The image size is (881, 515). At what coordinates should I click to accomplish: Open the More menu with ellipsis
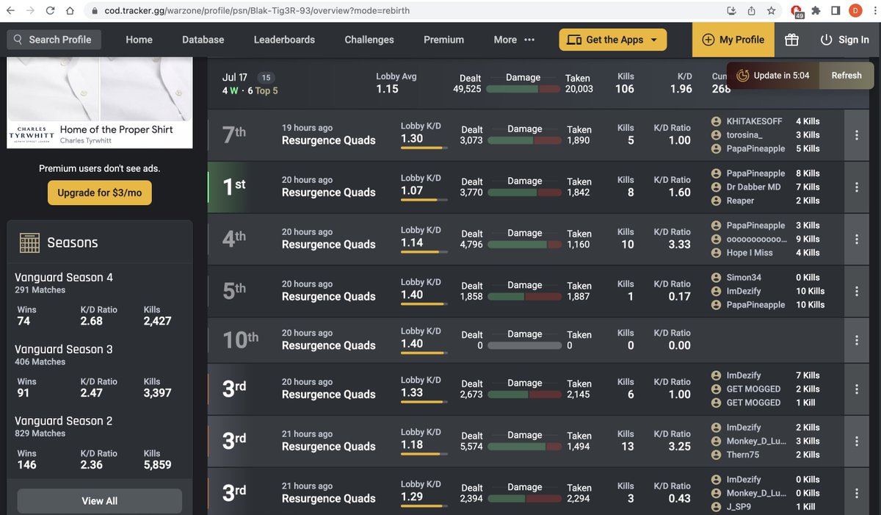point(514,40)
